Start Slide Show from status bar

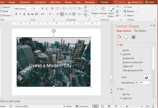(x=116, y=106)
